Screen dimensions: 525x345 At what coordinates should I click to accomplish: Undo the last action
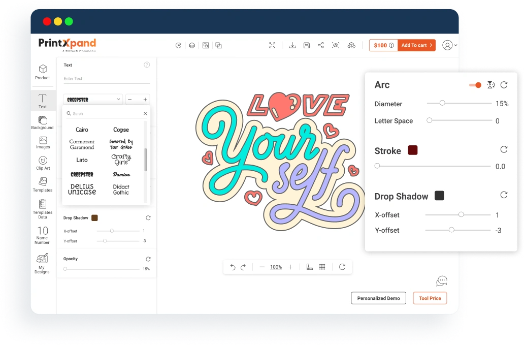(x=233, y=267)
